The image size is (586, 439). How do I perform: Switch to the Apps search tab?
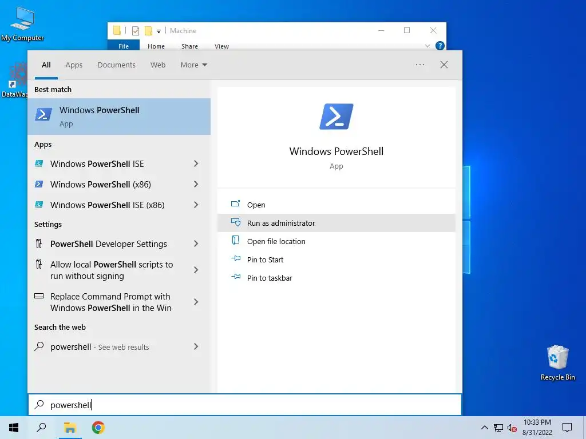click(74, 65)
